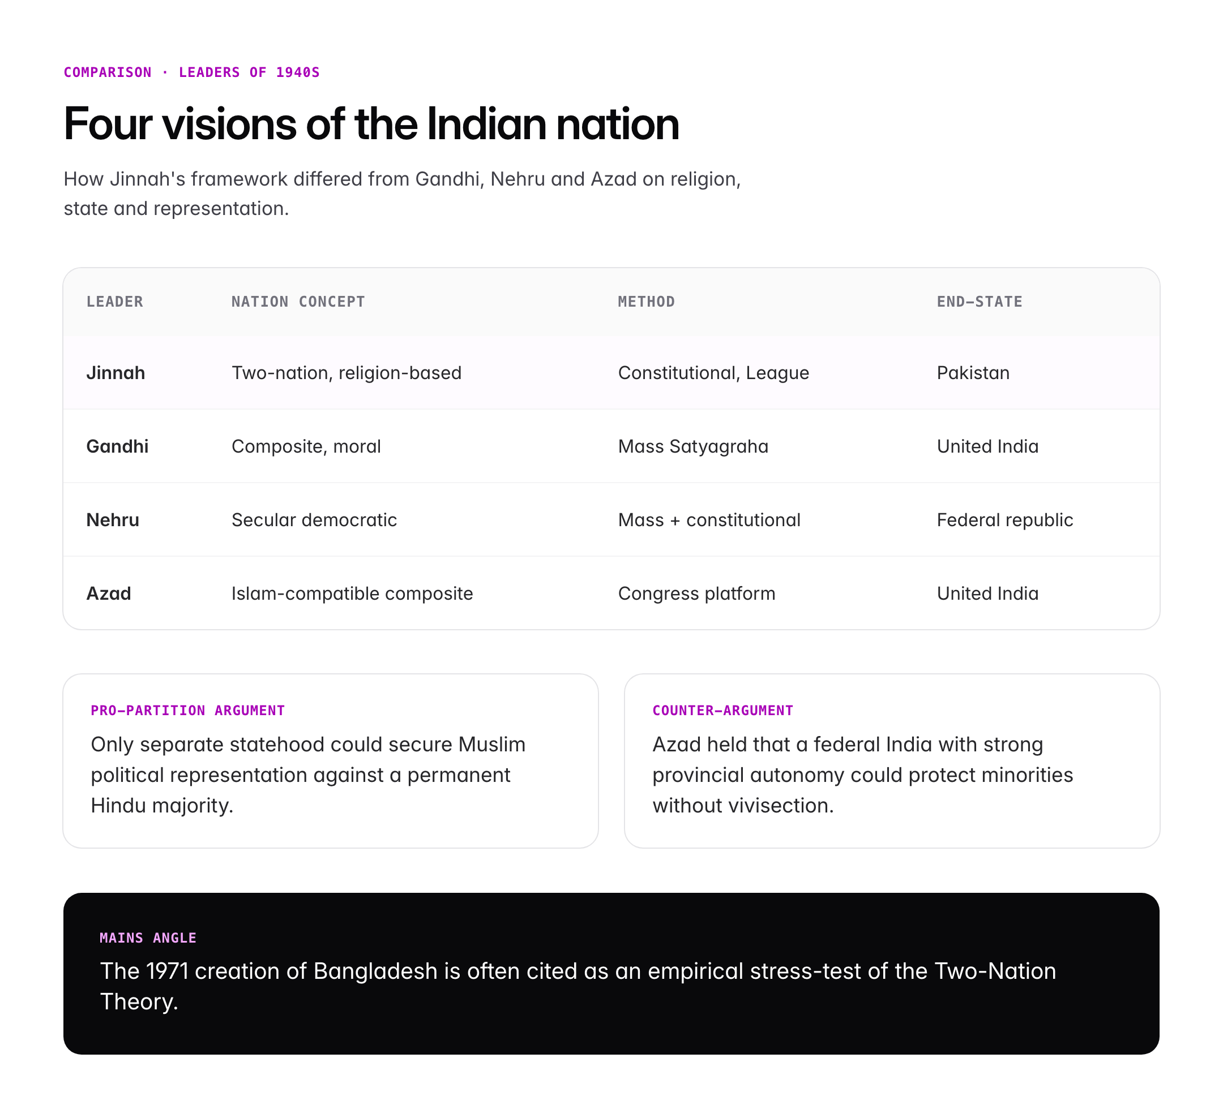Screen dimensions: 1223x1118
Task: Select the "Pakistan" end-state cell
Action: click(973, 373)
